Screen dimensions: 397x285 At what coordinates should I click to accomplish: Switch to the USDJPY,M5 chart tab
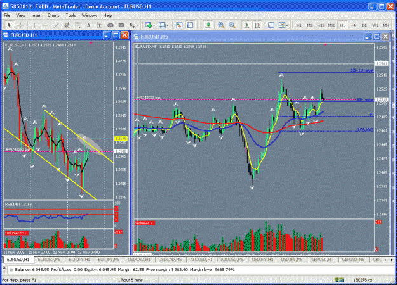click(x=292, y=260)
